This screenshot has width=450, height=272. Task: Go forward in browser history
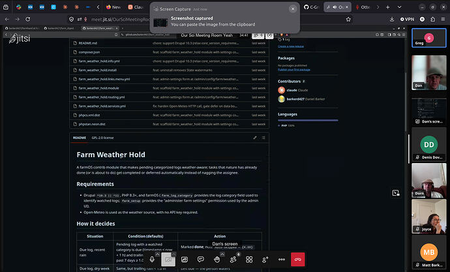(18, 19)
